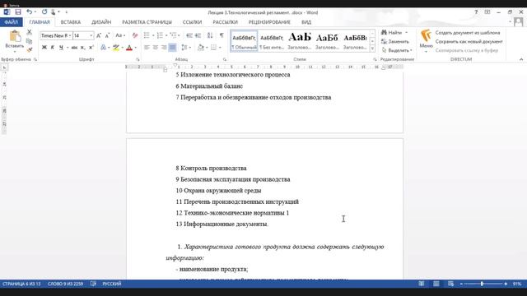Switch to РАССЫЛКИ tab
The width and height of the screenshot is (527, 296).
(x=225, y=22)
